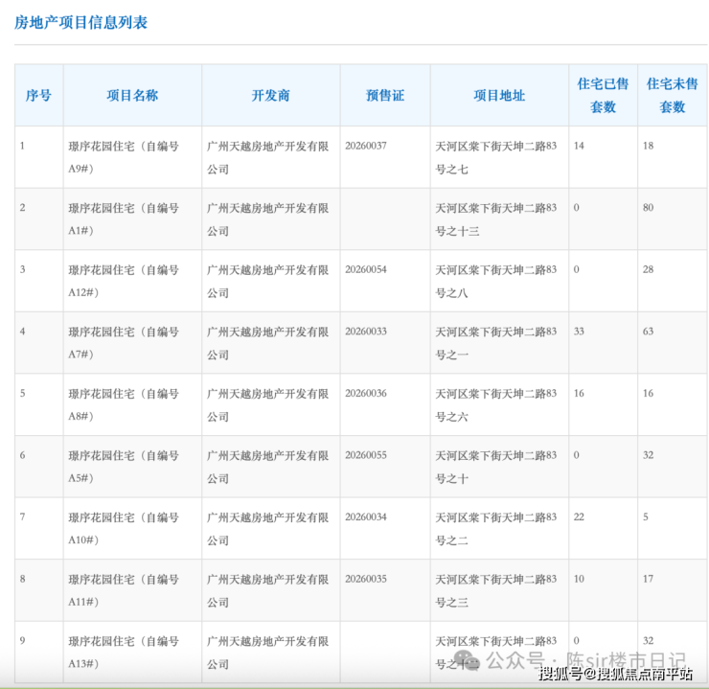Select the 住宅未售套数 column header
The width and height of the screenshot is (709, 689).
coord(673,96)
